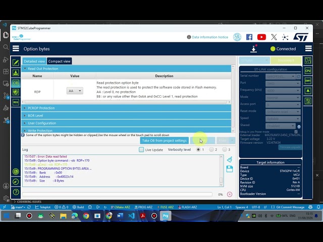The height and width of the screenshot is (242, 323).
Task: Open the X (Twitter) icon in the header
Action: pyautogui.click(x=274, y=37)
